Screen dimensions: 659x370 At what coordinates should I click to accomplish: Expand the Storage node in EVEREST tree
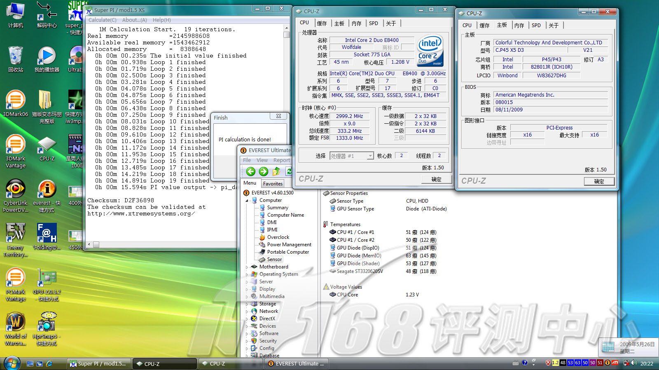point(247,304)
